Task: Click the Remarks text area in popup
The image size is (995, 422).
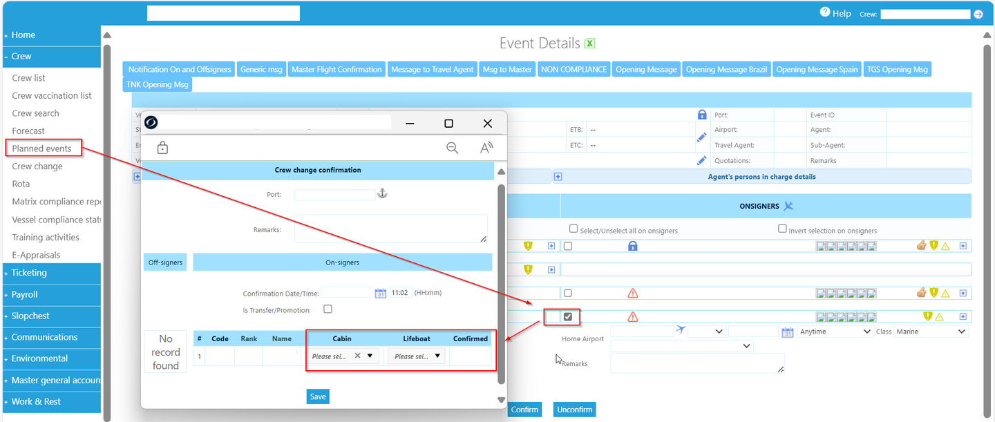Action: pos(390,229)
